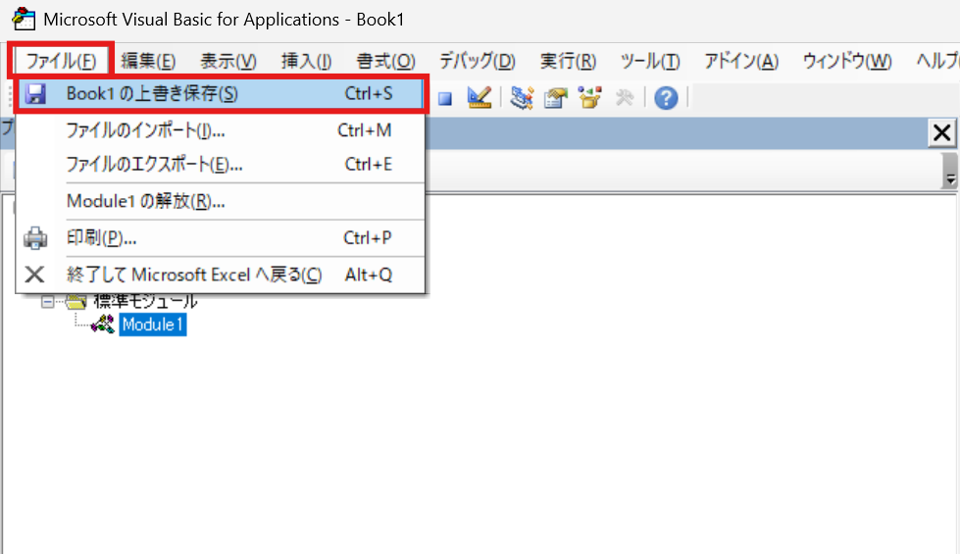The width and height of the screenshot is (960, 554).
Task: Click the 標準モジュール folder icon
Action: (76, 302)
